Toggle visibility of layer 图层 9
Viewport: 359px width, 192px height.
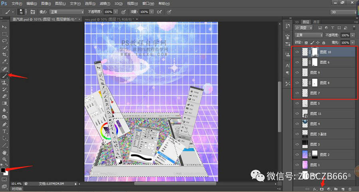(x=296, y=72)
